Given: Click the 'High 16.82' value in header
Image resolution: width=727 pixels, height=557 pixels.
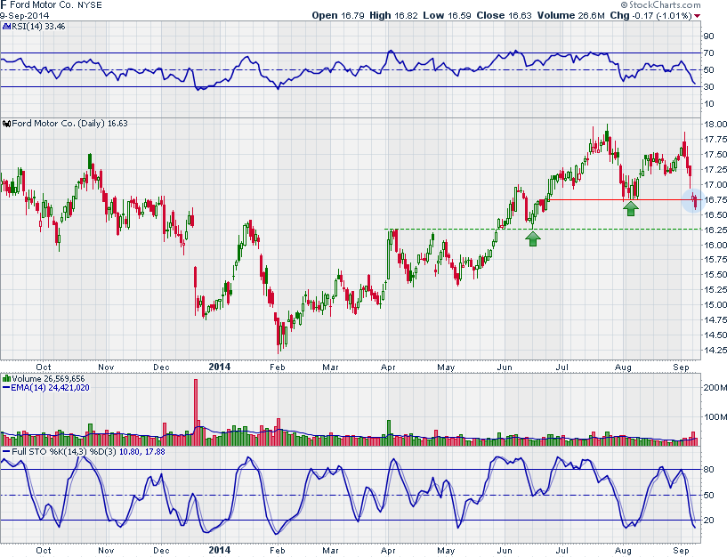Looking at the screenshot, I should click(x=393, y=15).
